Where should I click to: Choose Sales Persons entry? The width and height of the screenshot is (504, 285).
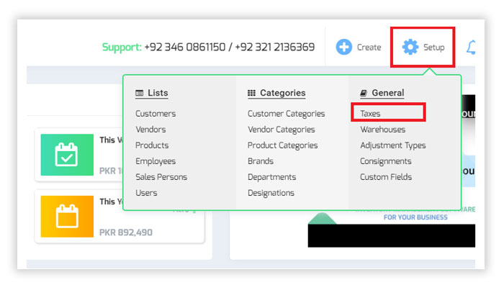point(161,177)
